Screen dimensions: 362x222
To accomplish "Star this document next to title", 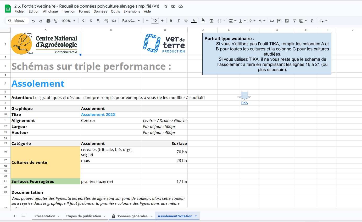I will coord(166,6).
